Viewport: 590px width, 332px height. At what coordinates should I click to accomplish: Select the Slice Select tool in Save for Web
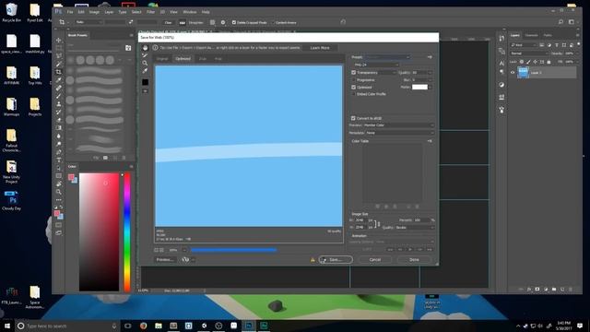[146, 55]
